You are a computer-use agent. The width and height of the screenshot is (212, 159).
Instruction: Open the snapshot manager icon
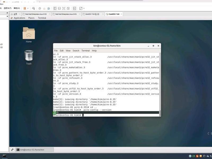click(49, 8)
